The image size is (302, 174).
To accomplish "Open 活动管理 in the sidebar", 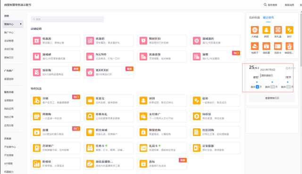I will click(x=9, y=41).
